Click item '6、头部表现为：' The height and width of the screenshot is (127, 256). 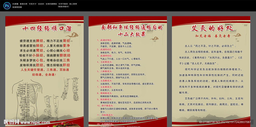coord(105,81)
